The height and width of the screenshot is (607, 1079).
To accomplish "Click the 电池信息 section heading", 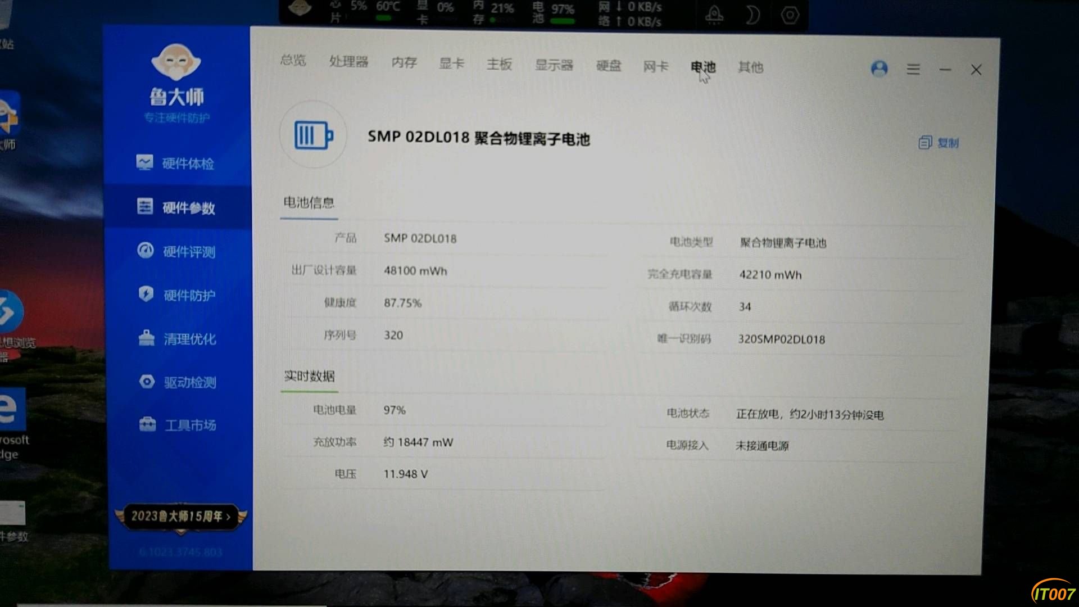I will pyautogui.click(x=309, y=202).
